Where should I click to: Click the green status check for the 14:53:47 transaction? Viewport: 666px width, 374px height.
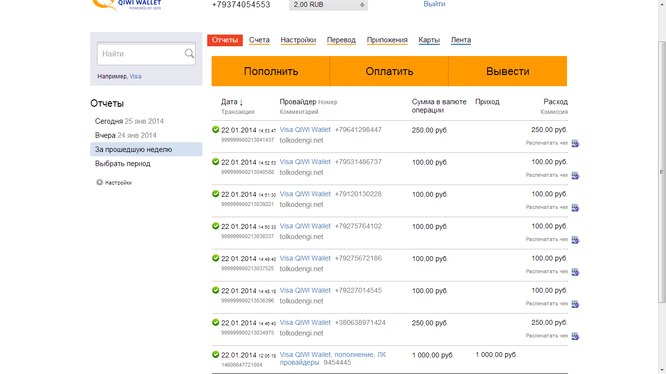point(215,130)
